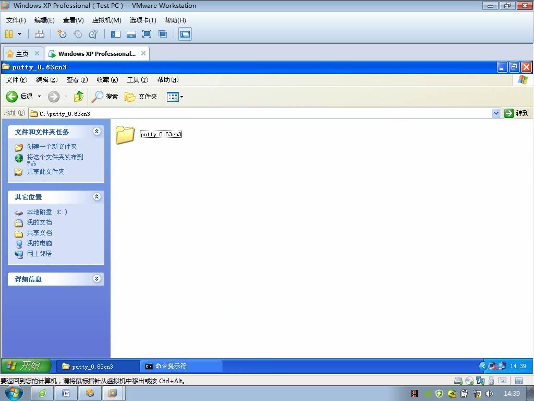Select putty_0.63cn3 in XP taskbar

98,366
